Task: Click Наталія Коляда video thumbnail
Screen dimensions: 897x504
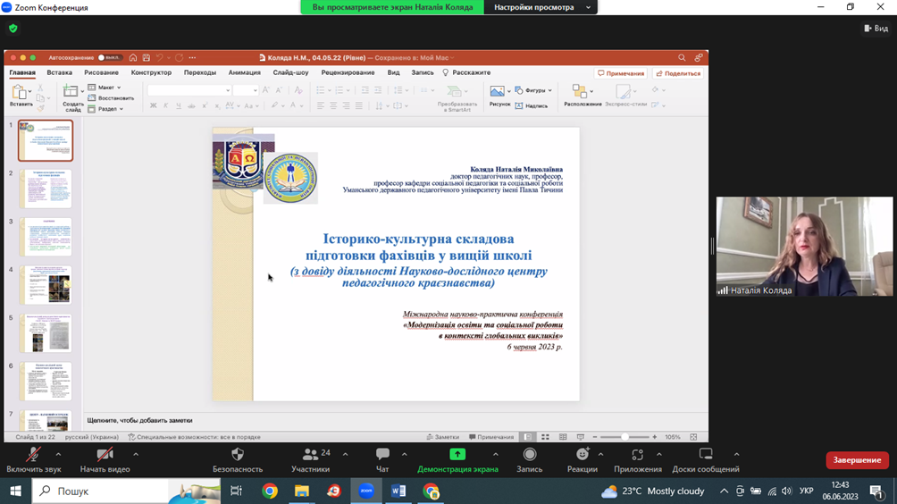Action: pyautogui.click(x=804, y=247)
